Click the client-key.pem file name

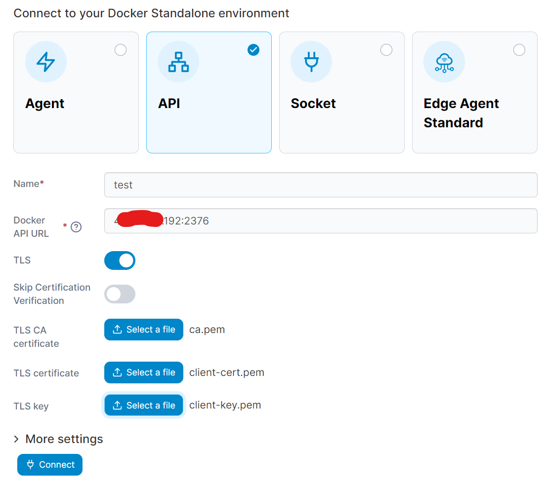click(x=225, y=405)
